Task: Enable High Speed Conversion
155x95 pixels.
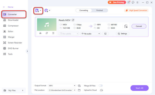Action: [136, 10]
